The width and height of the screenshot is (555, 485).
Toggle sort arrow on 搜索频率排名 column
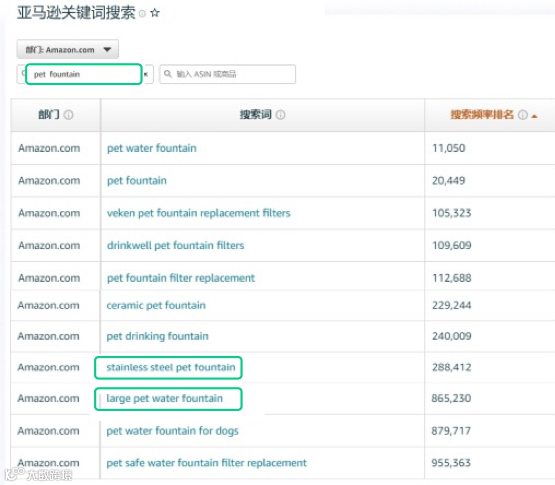pyautogui.click(x=534, y=116)
